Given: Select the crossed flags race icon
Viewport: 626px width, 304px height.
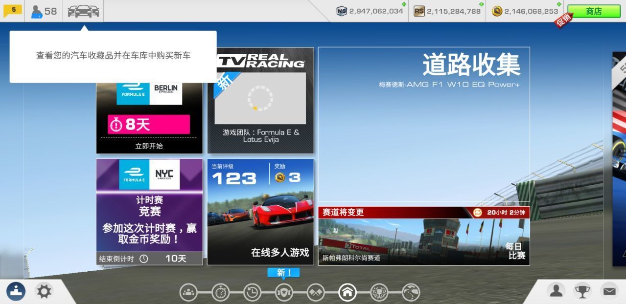Looking at the screenshot, I should pos(316,292).
